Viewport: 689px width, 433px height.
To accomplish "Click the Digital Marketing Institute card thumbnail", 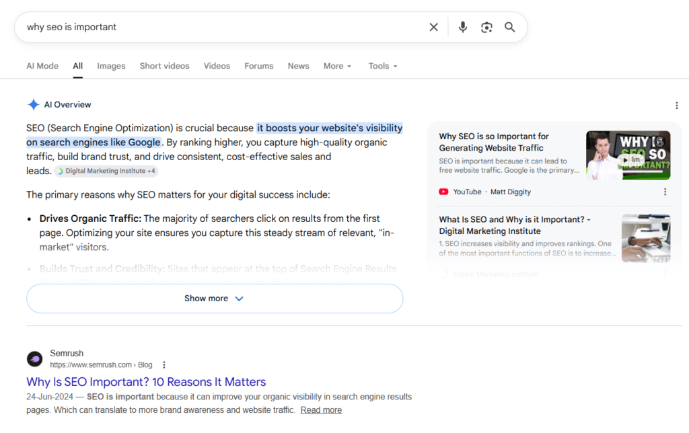I will 646,238.
